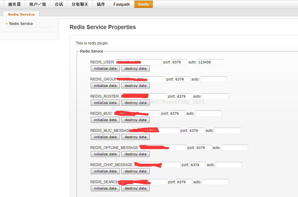Click the REDIS_GROUP port field
Screen dimensions: 298x197
coord(182,79)
